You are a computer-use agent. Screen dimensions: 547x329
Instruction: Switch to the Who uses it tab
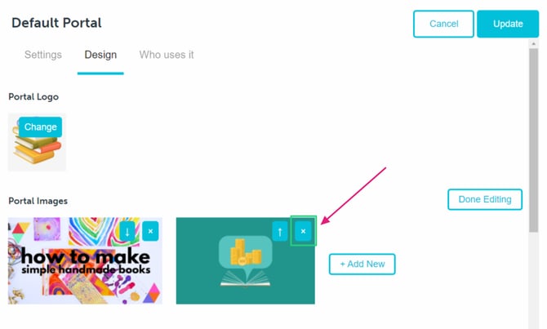click(x=167, y=55)
